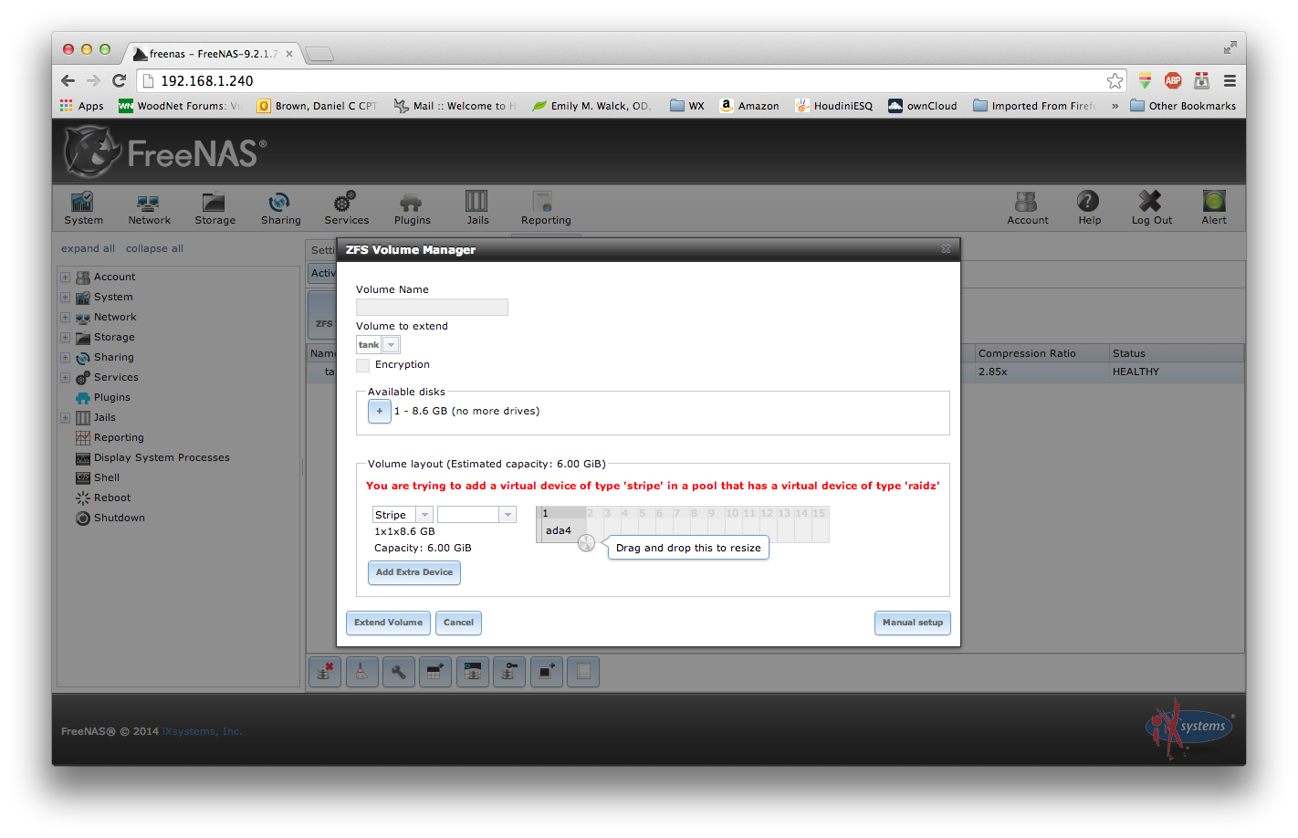Viewport: 1298px width, 838px height.
Task: Click the bookmark star in address bar
Action: [x=1115, y=81]
